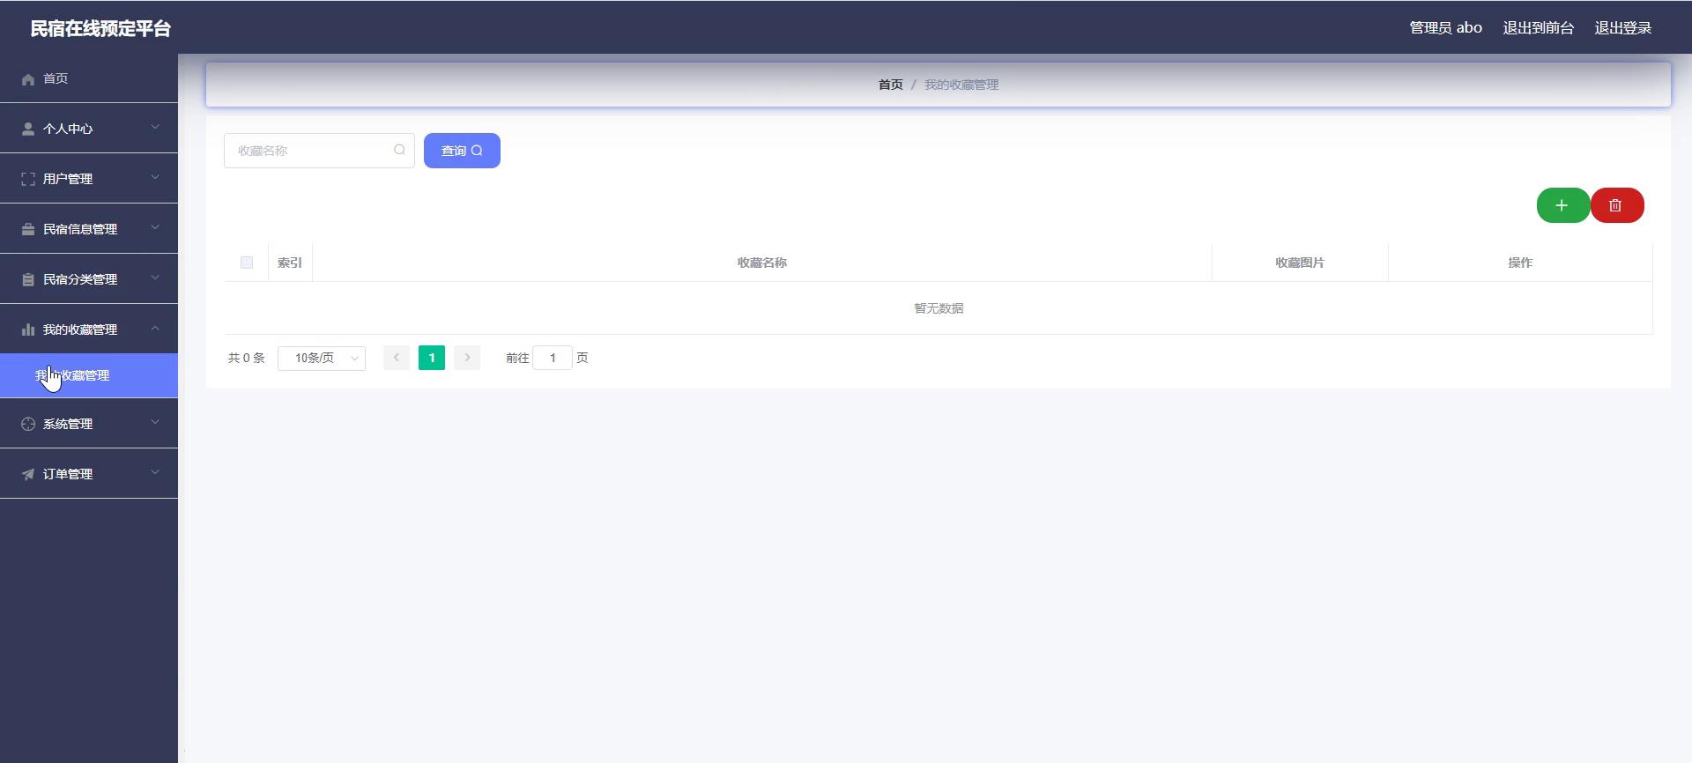
Task: Click the 订单管理 paper plane icon
Action: [x=28, y=474]
